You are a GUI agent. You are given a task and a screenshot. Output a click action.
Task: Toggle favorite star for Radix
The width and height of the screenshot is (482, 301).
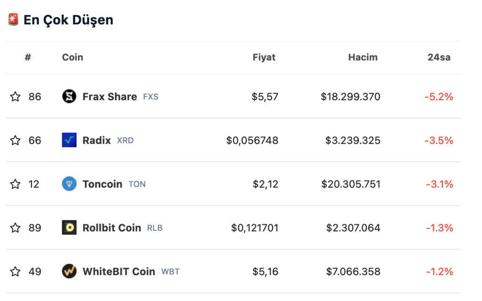pos(16,140)
